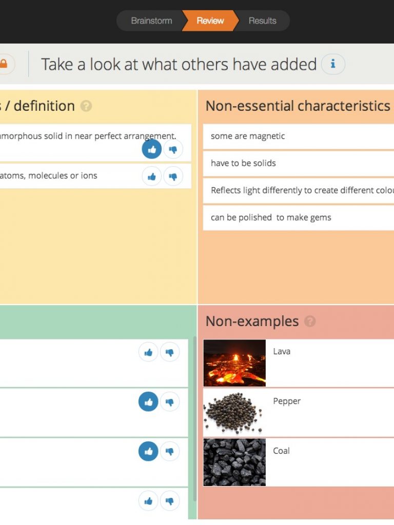Dislike the 'atoms, molecules or ions' entry

173,176
